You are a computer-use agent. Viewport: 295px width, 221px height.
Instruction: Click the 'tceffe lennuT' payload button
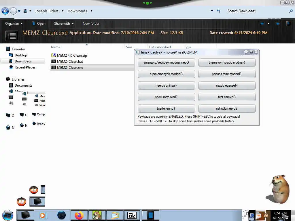click(166, 108)
